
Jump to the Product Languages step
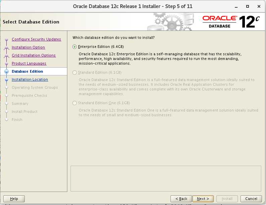click(29, 63)
